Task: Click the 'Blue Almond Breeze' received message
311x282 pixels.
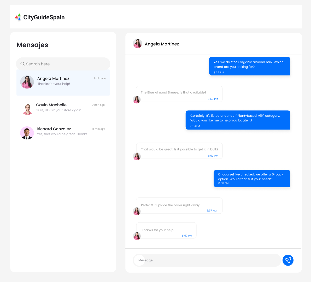Action: pos(179,94)
